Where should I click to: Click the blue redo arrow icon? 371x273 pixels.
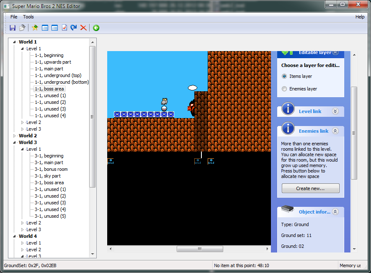click(x=74, y=28)
